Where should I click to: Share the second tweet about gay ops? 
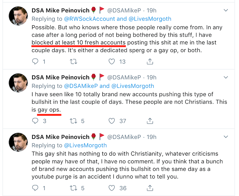coord(150,121)
